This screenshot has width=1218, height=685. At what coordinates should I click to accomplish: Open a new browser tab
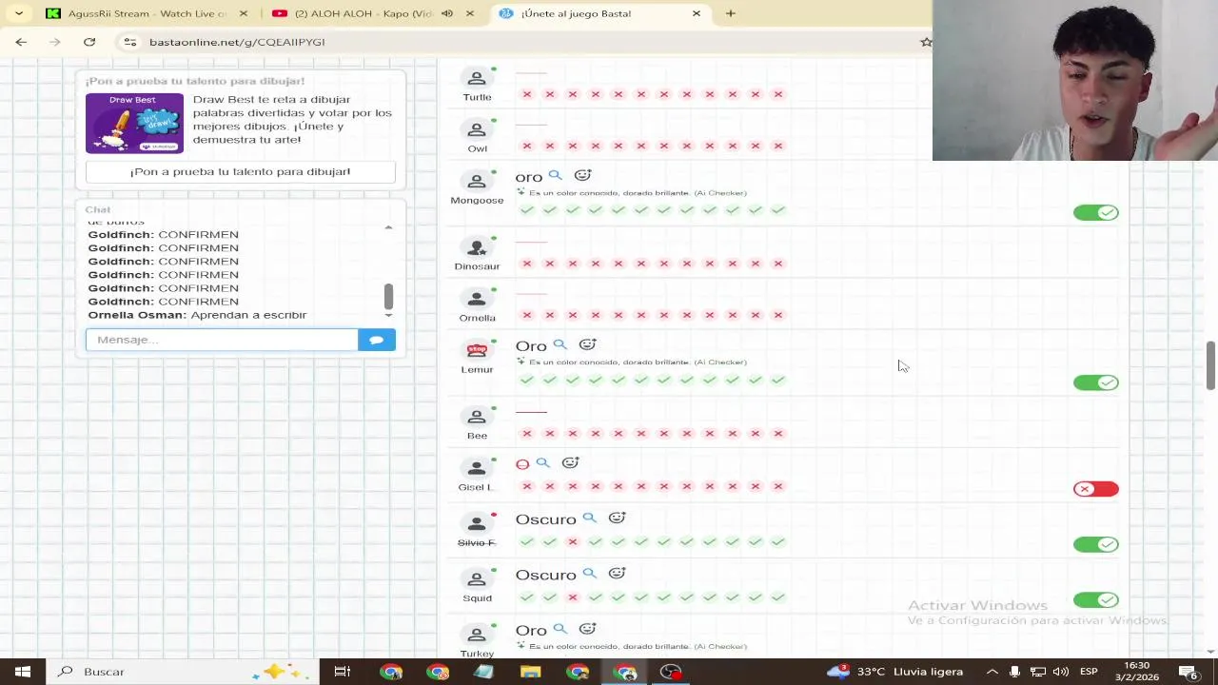731,13
